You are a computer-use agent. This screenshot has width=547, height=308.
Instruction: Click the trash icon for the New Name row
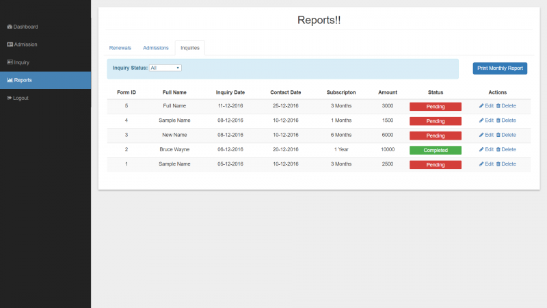(x=498, y=135)
